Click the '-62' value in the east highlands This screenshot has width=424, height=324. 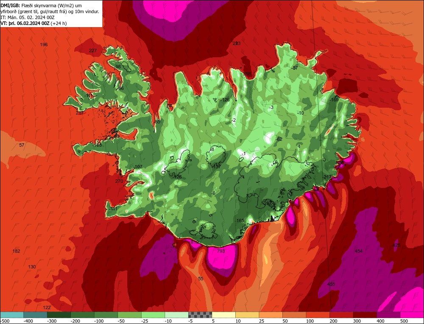tap(279, 139)
